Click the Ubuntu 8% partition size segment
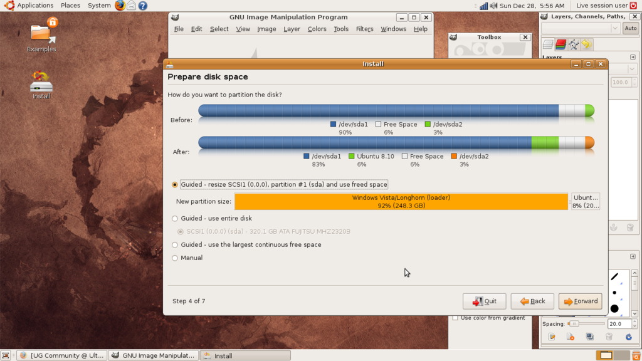642x361 pixels. point(586,201)
